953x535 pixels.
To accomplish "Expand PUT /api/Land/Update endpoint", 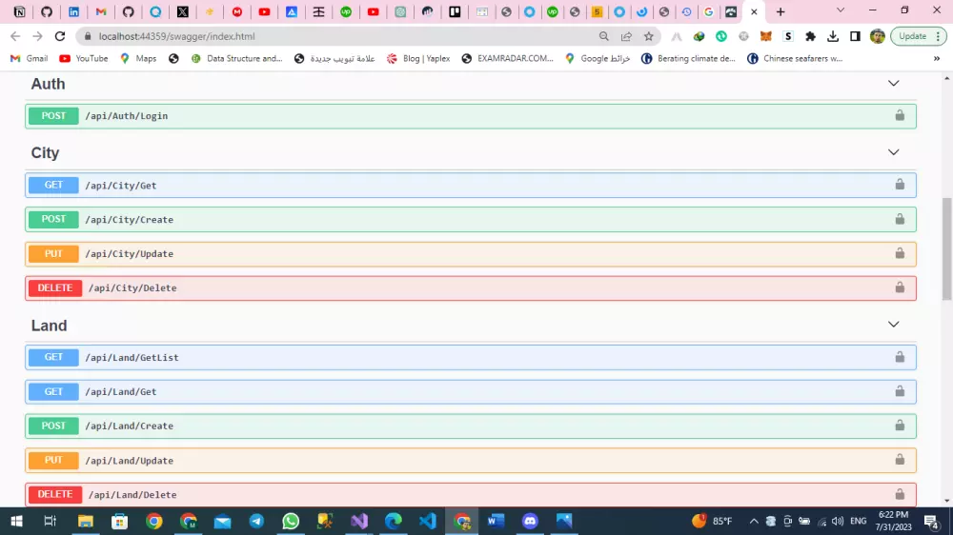I will tap(471, 461).
